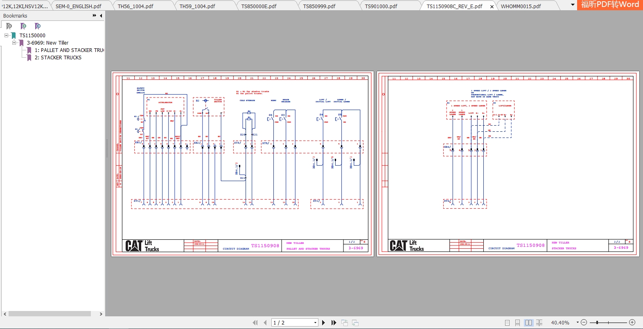Click the zoom in plus button
Screen dimensions: 643x329
pyautogui.click(x=632, y=322)
